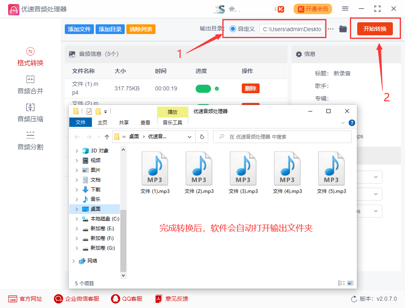Click the 桌面 breadcrumb in address bar
Viewport: 405px width, 308px height.
[134, 137]
